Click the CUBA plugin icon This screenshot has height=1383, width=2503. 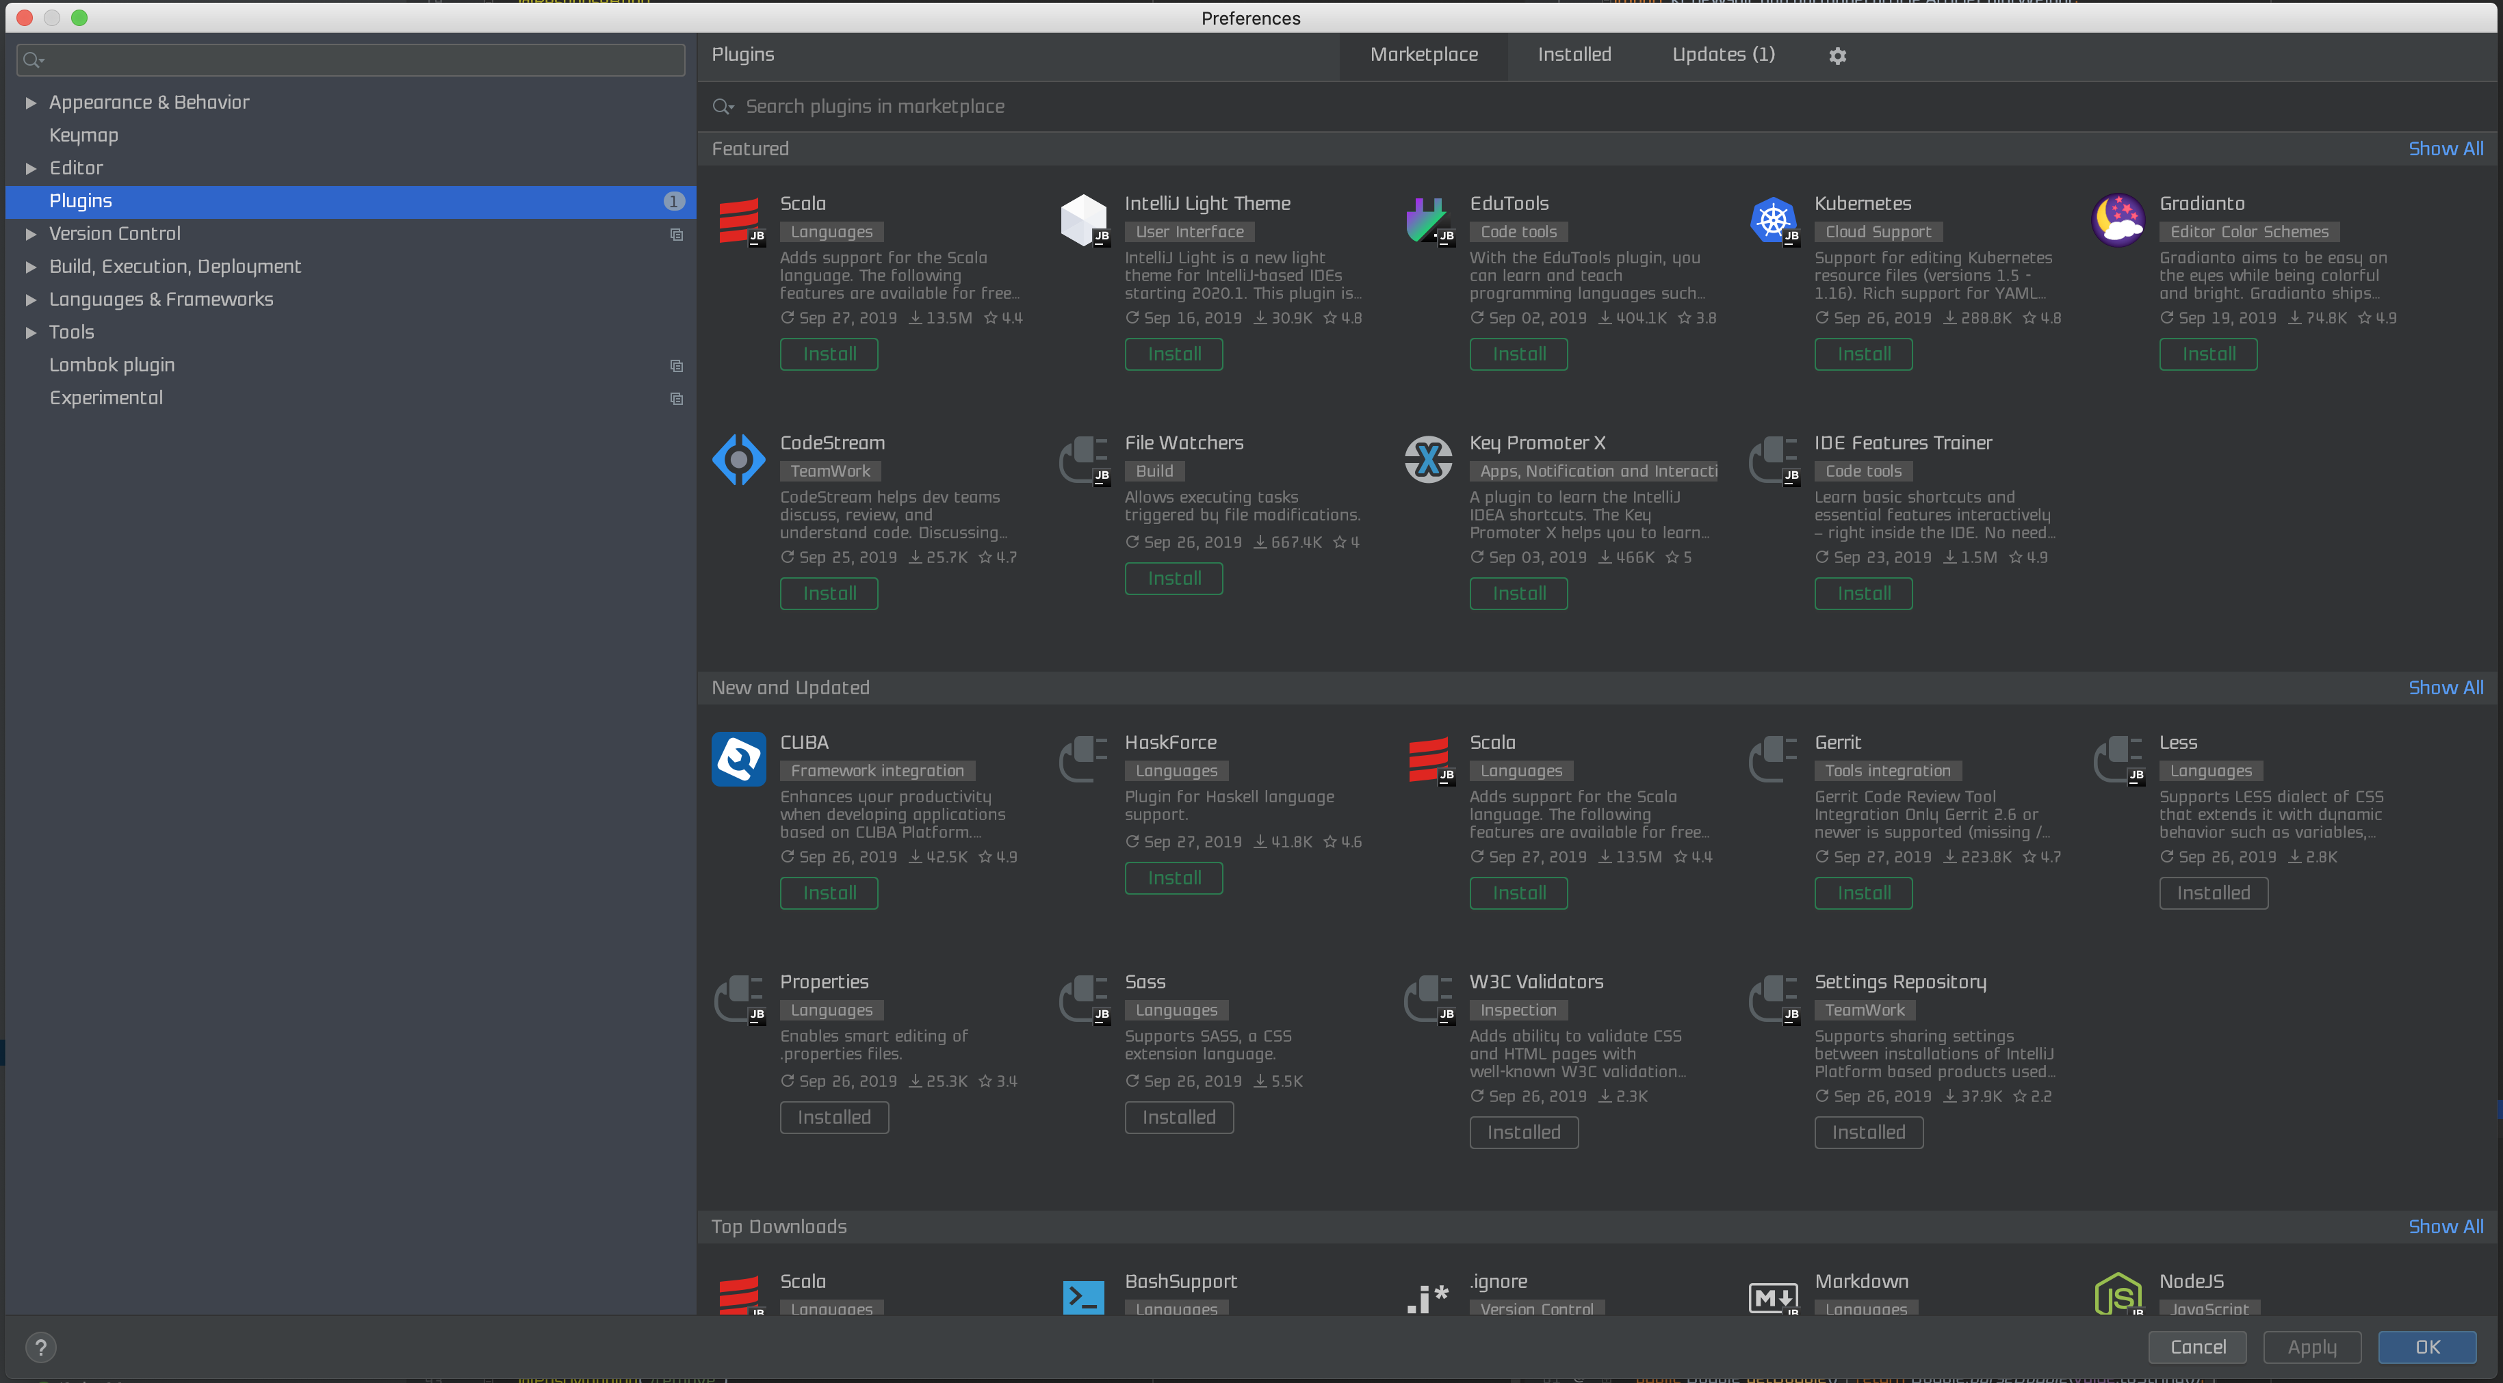[x=738, y=759]
